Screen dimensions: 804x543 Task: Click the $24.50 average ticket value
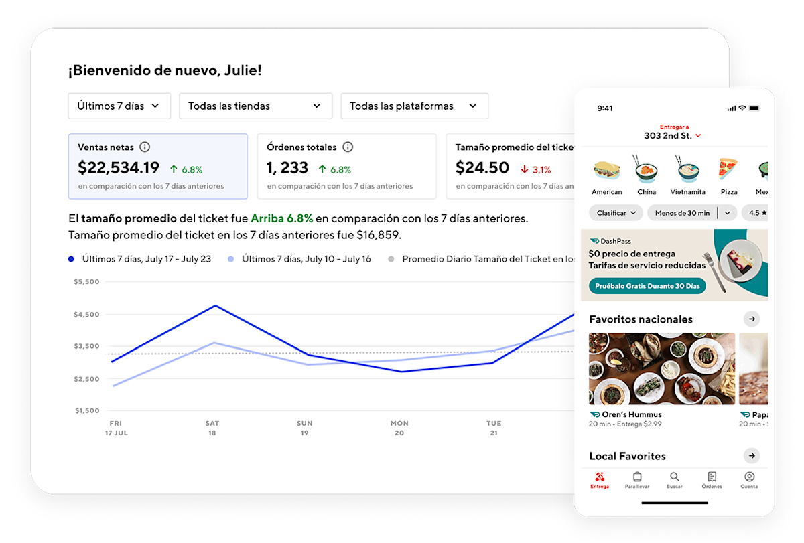pyautogui.click(x=482, y=167)
